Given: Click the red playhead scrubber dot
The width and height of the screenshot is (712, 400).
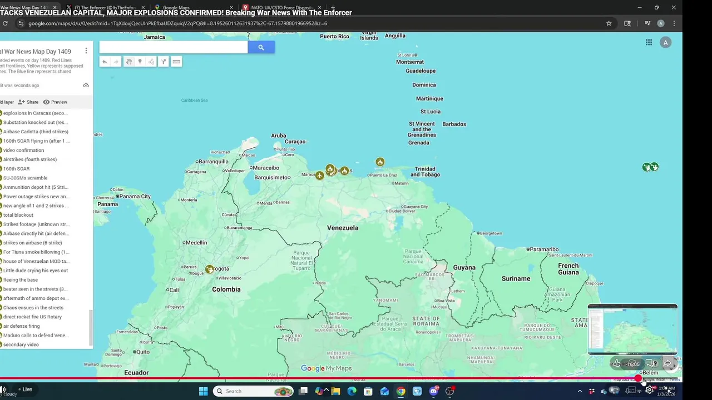Looking at the screenshot, I should pyautogui.click(x=638, y=379).
